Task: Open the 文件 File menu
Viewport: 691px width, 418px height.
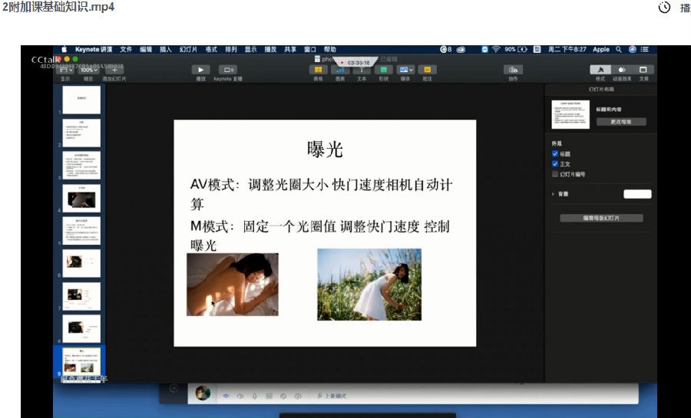Action: coord(126,49)
